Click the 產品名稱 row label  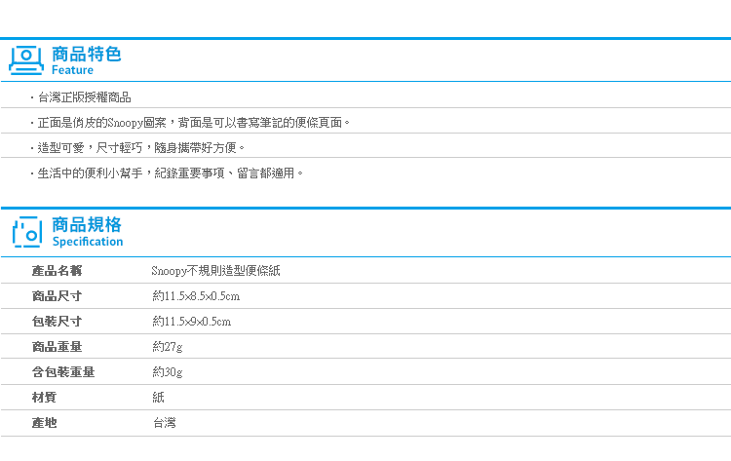pos(57,271)
